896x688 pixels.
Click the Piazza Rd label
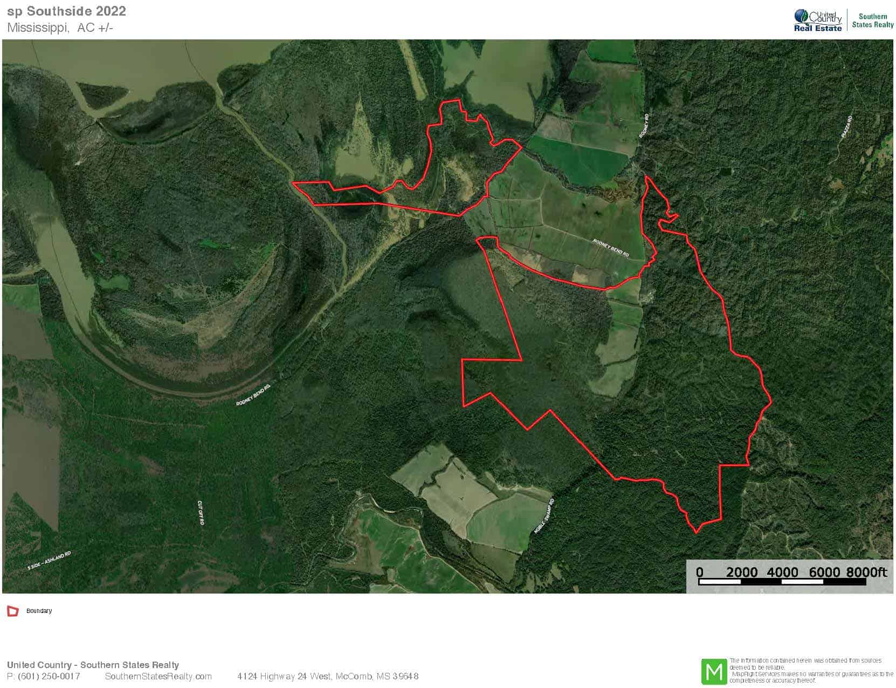click(846, 126)
